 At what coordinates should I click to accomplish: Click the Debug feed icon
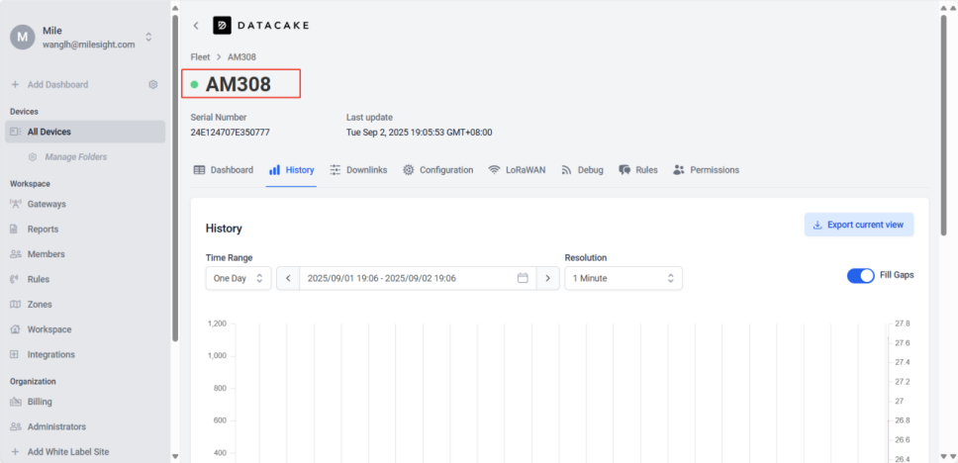(566, 170)
